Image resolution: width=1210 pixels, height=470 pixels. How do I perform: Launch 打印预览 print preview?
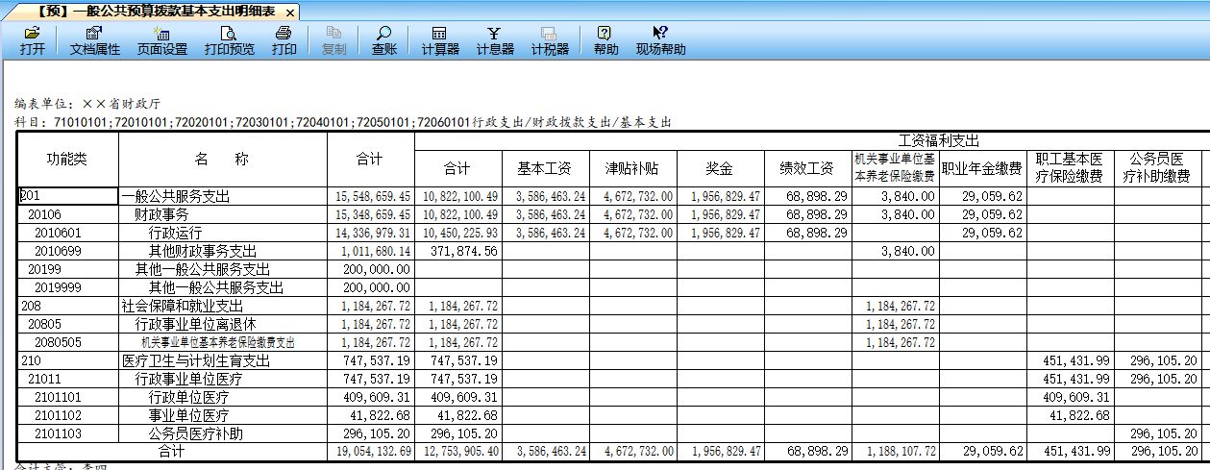pyautogui.click(x=229, y=40)
